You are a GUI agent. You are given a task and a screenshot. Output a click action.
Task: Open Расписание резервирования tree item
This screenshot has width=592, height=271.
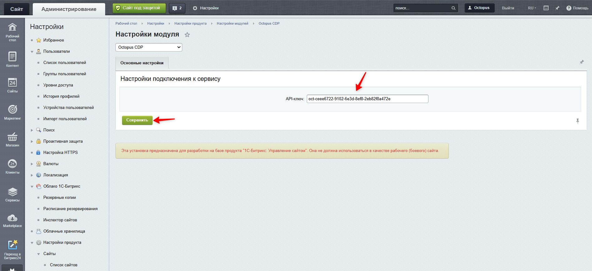click(71, 209)
